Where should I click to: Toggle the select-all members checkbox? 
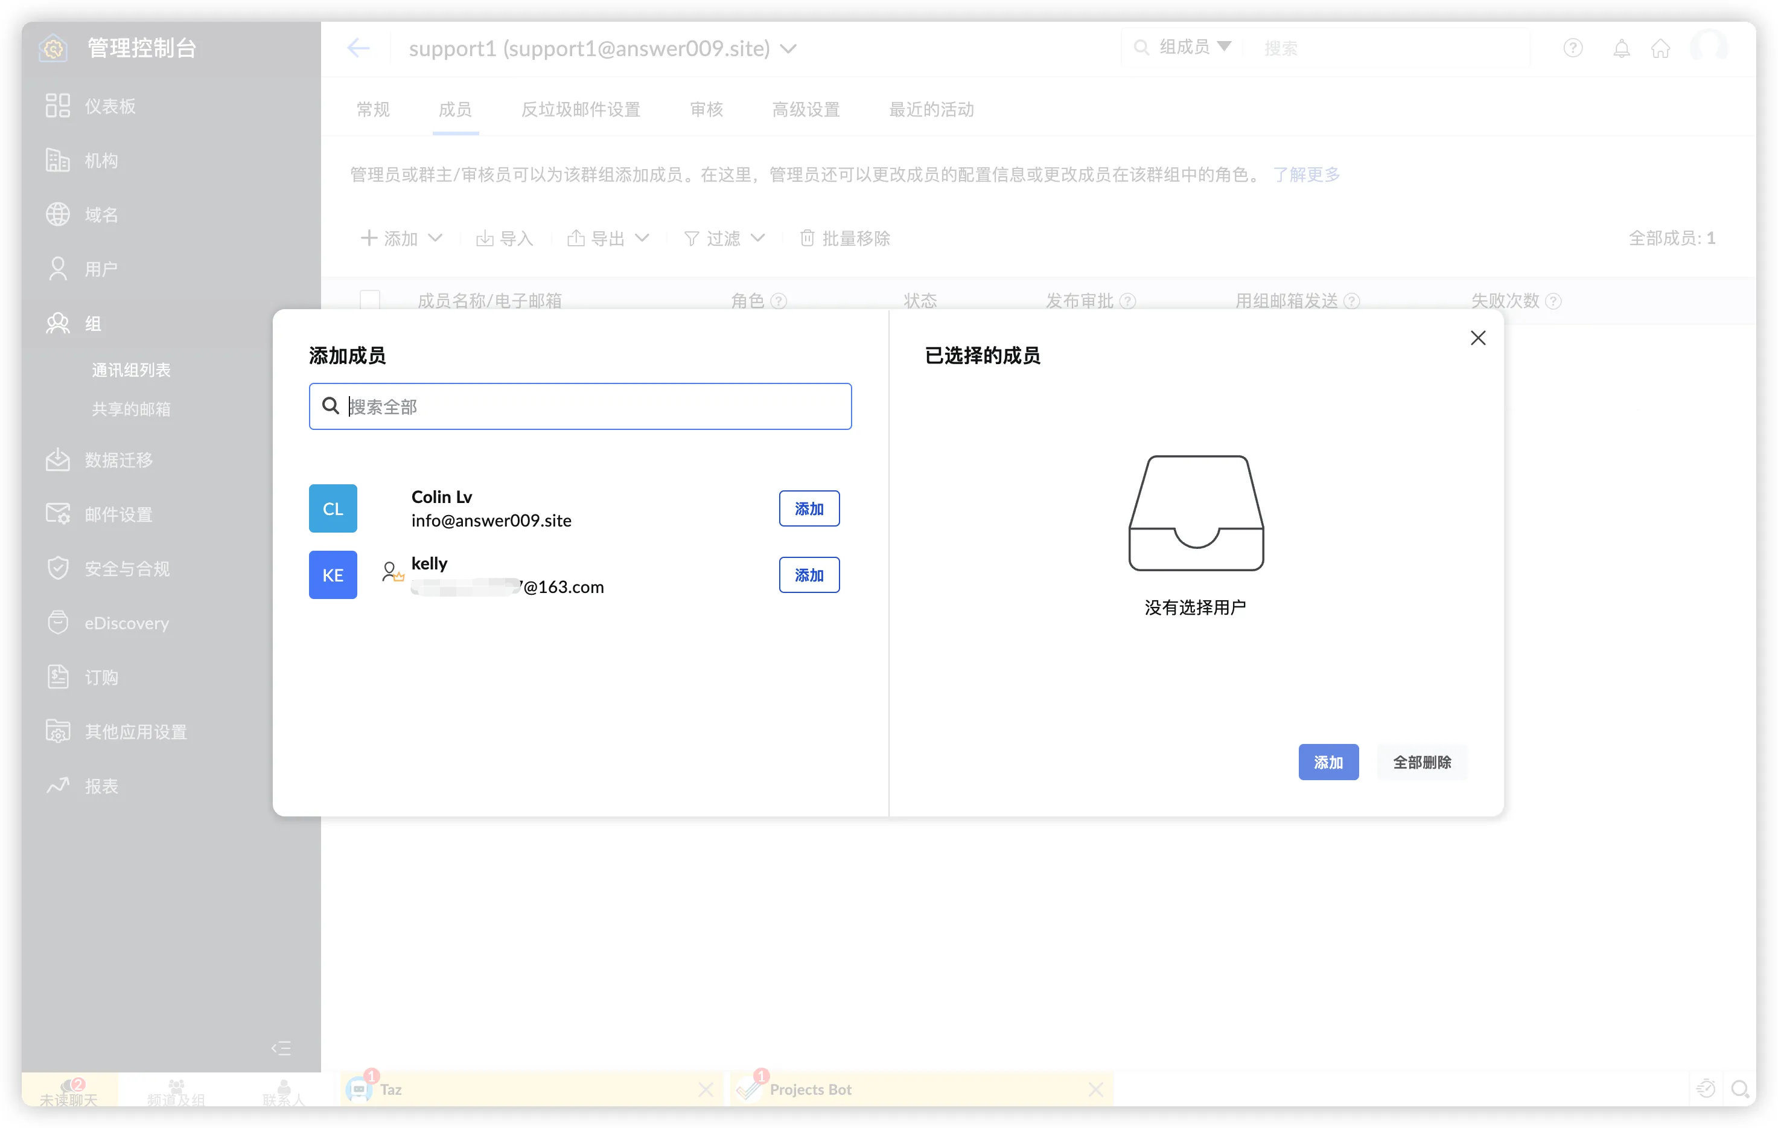(x=369, y=300)
